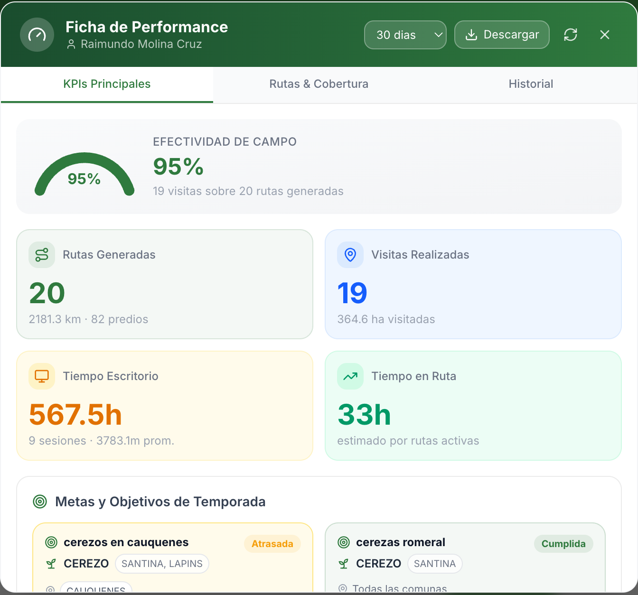Click sprout icon beside CEREZO in romeral card
This screenshot has height=595, width=638.
344,564
